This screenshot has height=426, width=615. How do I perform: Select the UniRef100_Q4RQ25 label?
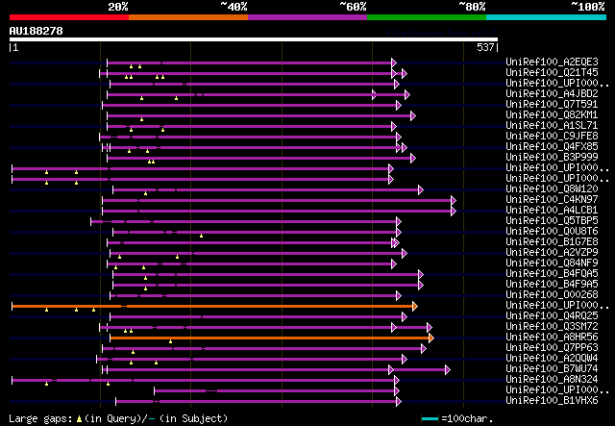[x=552, y=316]
